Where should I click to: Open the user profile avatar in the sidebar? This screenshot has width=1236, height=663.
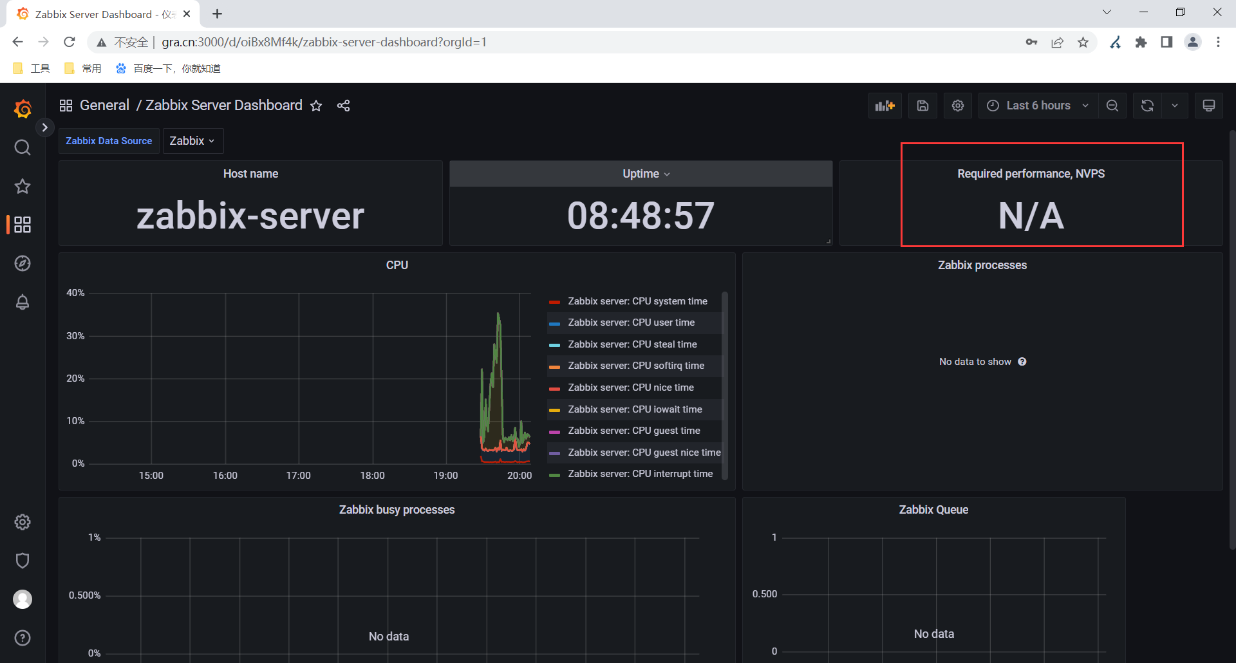(x=23, y=599)
